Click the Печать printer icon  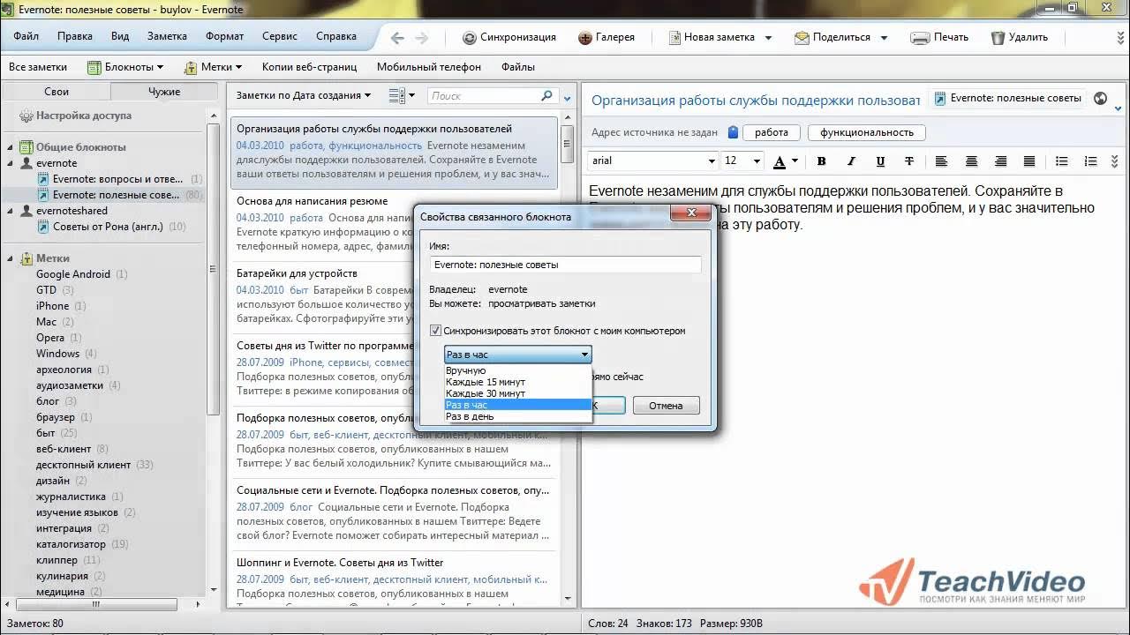click(921, 38)
